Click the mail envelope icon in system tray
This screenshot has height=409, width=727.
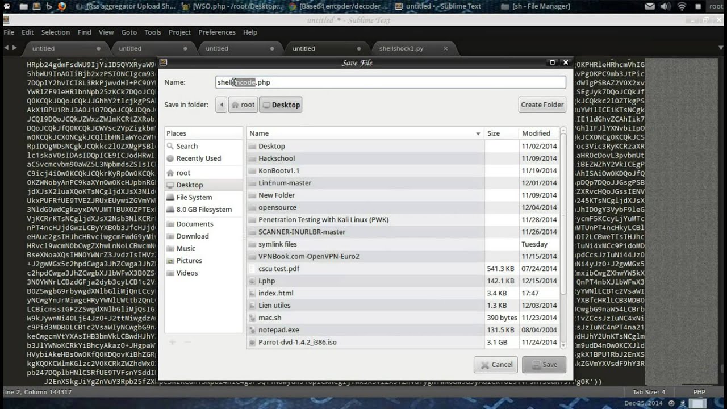(x=650, y=6)
